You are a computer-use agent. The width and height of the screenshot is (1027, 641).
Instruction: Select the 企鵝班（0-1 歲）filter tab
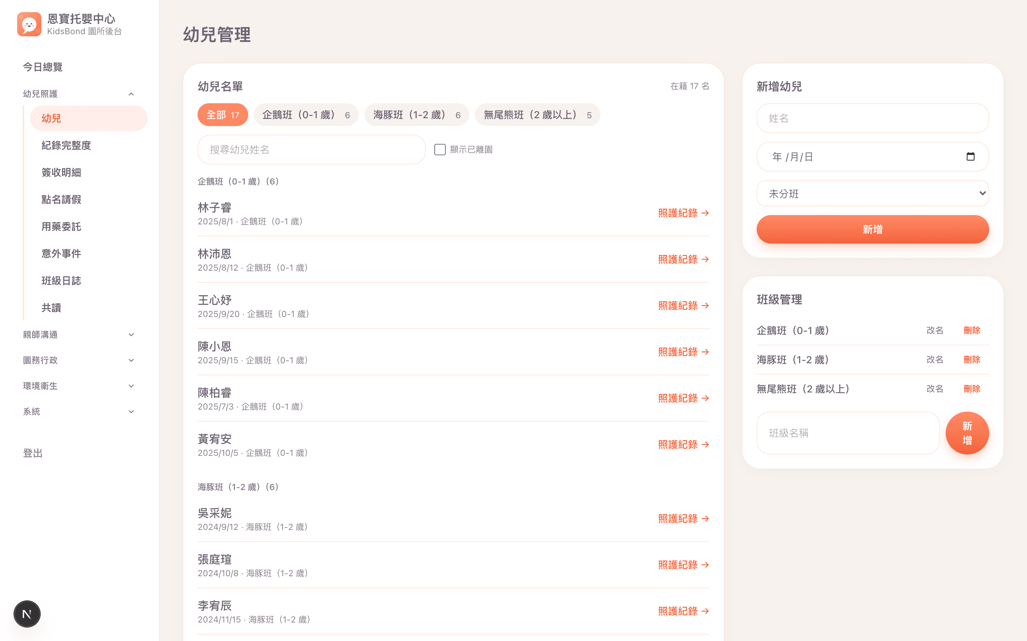pyautogui.click(x=306, y=115)
